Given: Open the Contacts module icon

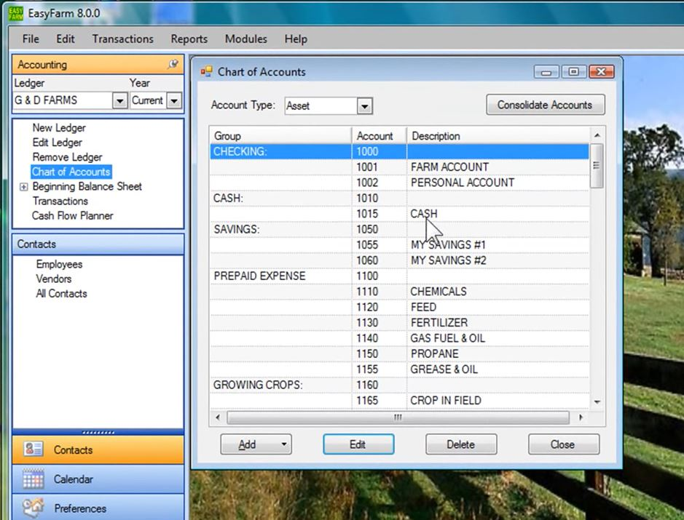Looking at the screenshot, I should tap(34, 449).
